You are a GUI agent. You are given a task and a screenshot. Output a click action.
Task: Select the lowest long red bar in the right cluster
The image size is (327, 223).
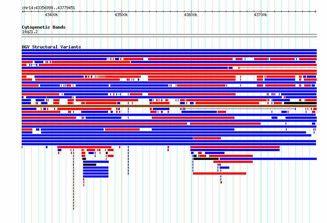[x=219, y=173]
